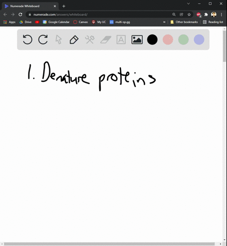Select the pen drawing tool
This screenshot has width=227, height=246.
[x=74, y=40]
